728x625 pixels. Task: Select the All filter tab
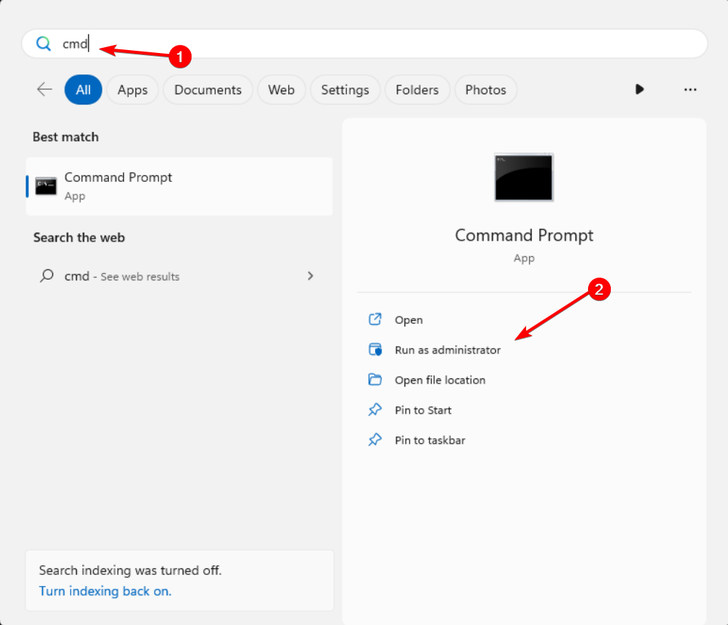tap(83, 90)
